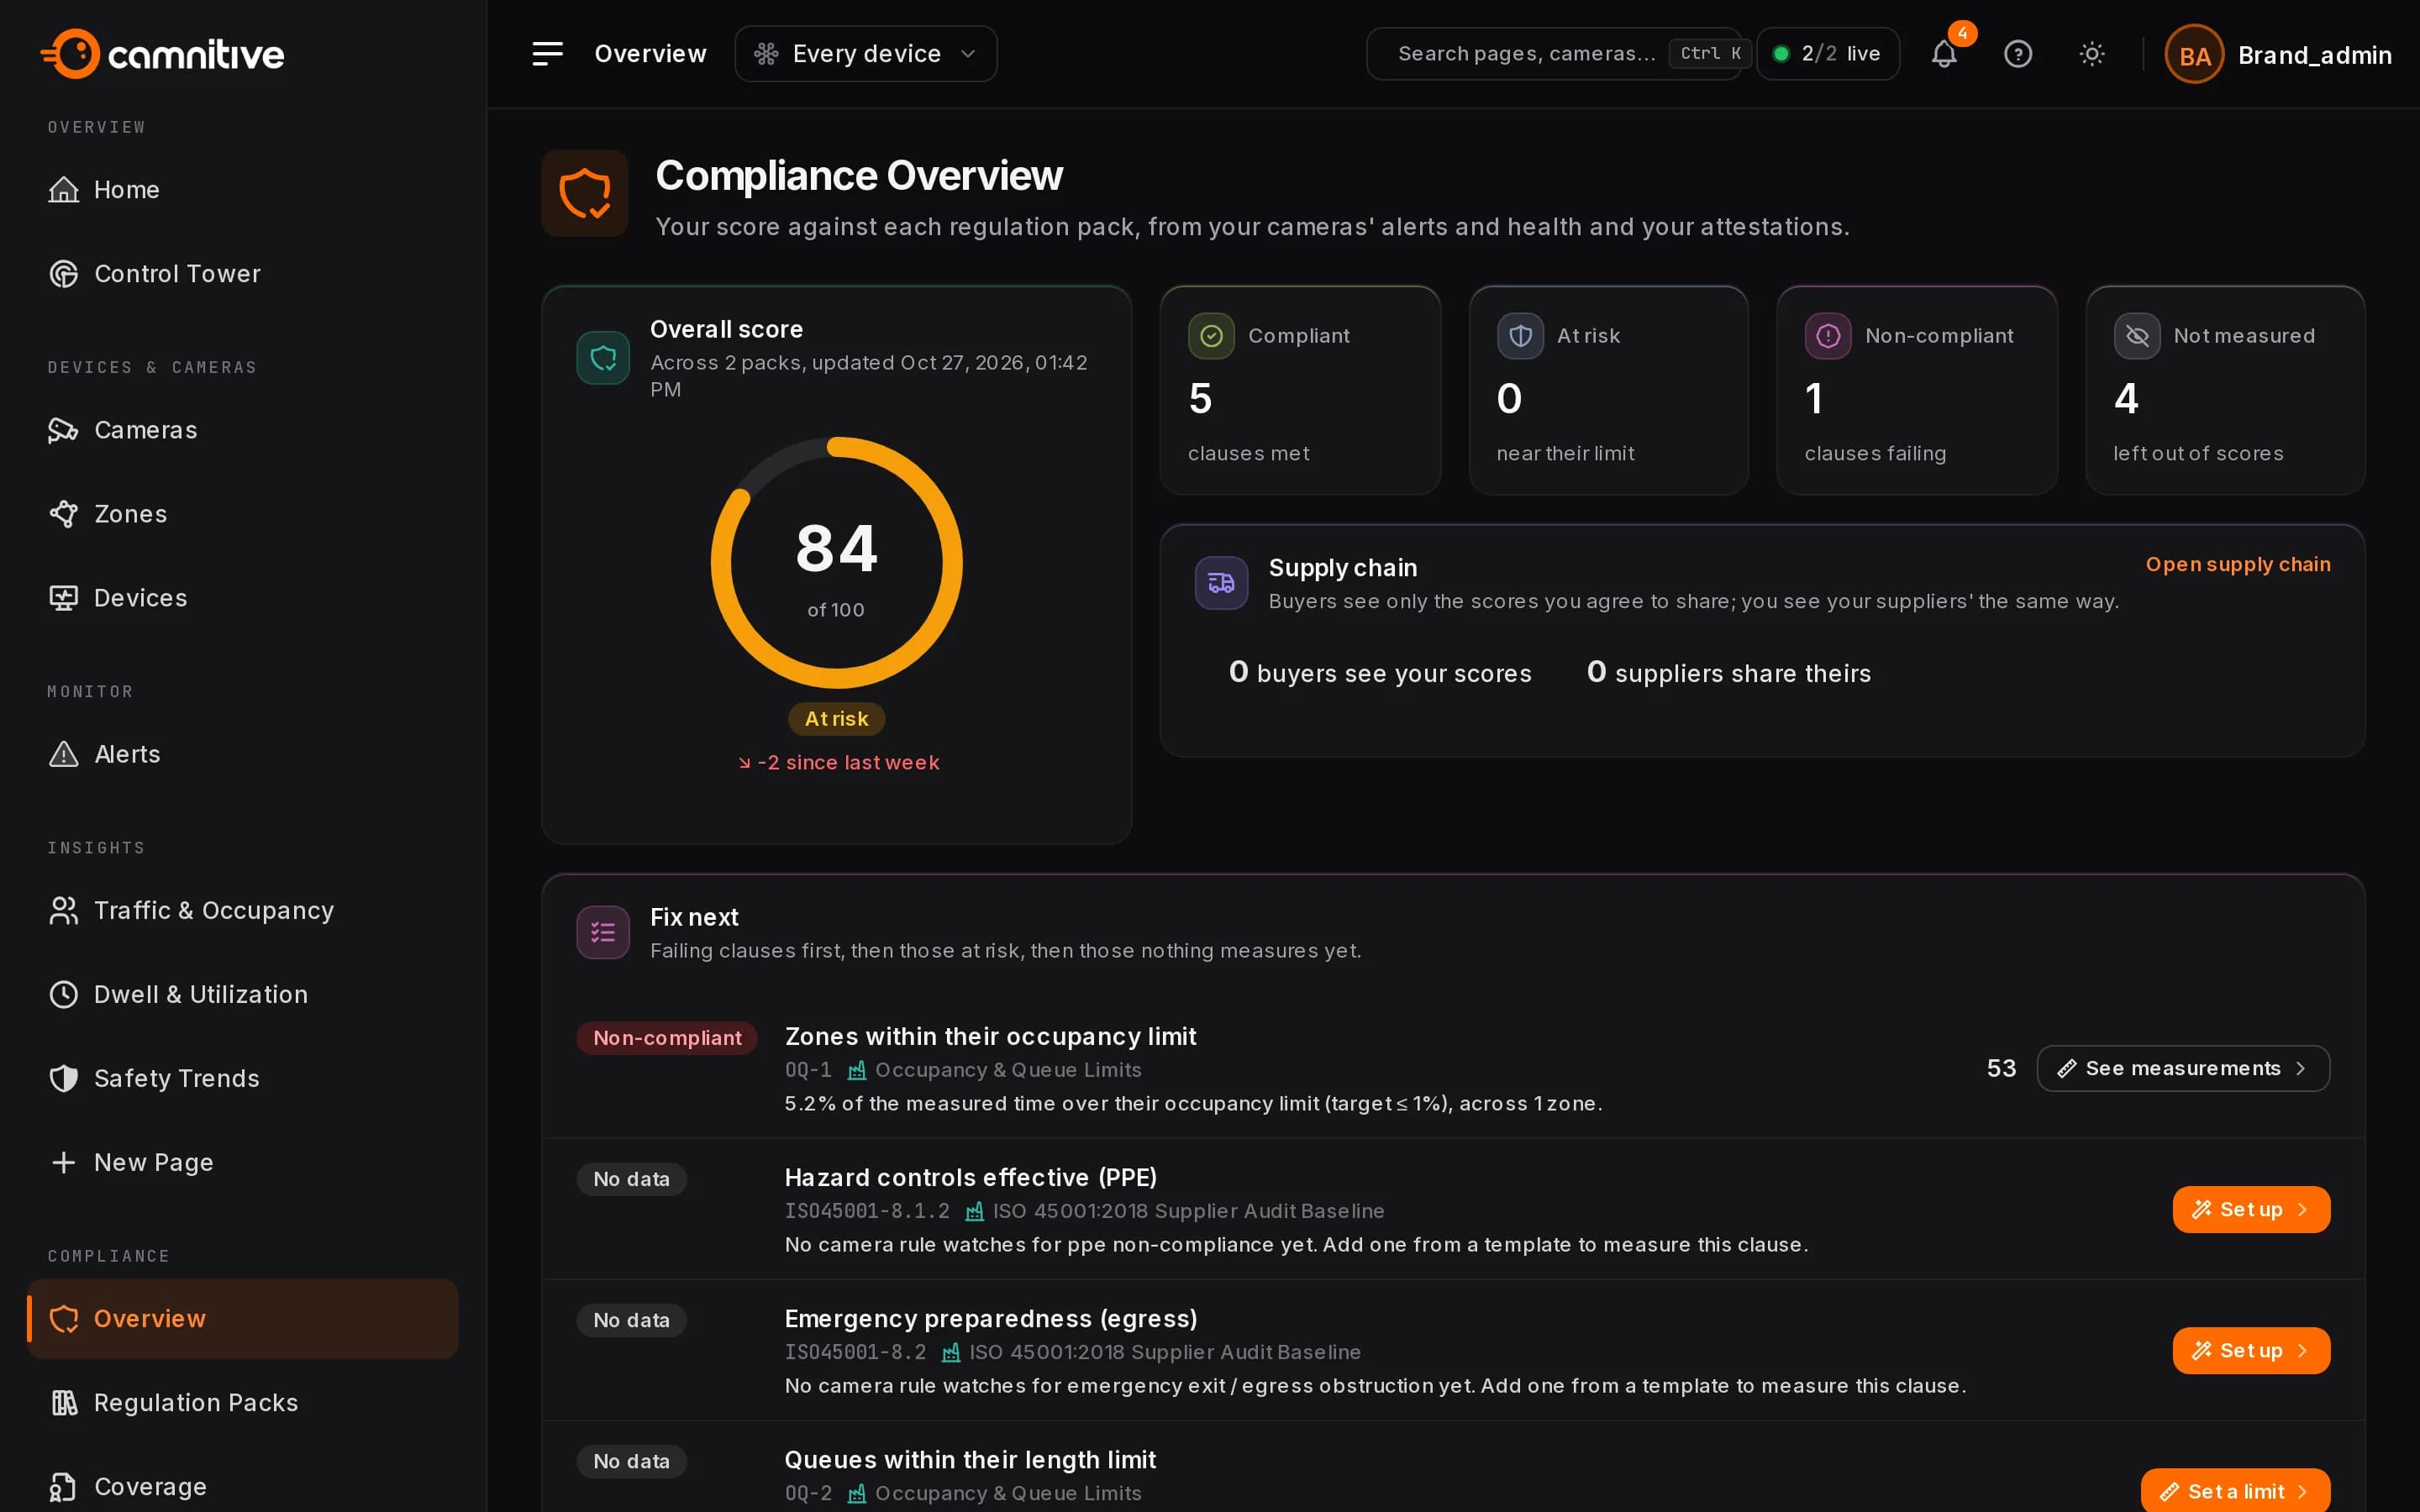Open the help question mark icon
This screenshot has height=1512, width=2420.
2017,54
